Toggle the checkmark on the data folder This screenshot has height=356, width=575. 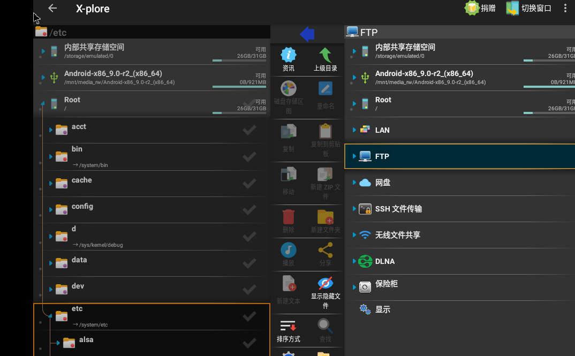249,263
